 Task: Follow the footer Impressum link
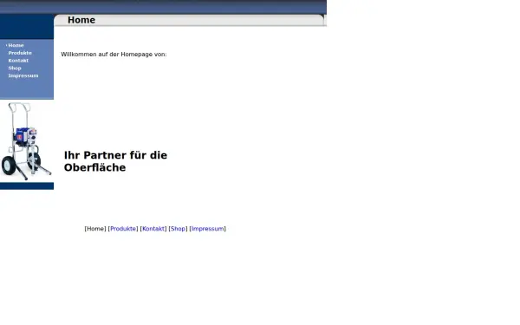click(208, 229)
